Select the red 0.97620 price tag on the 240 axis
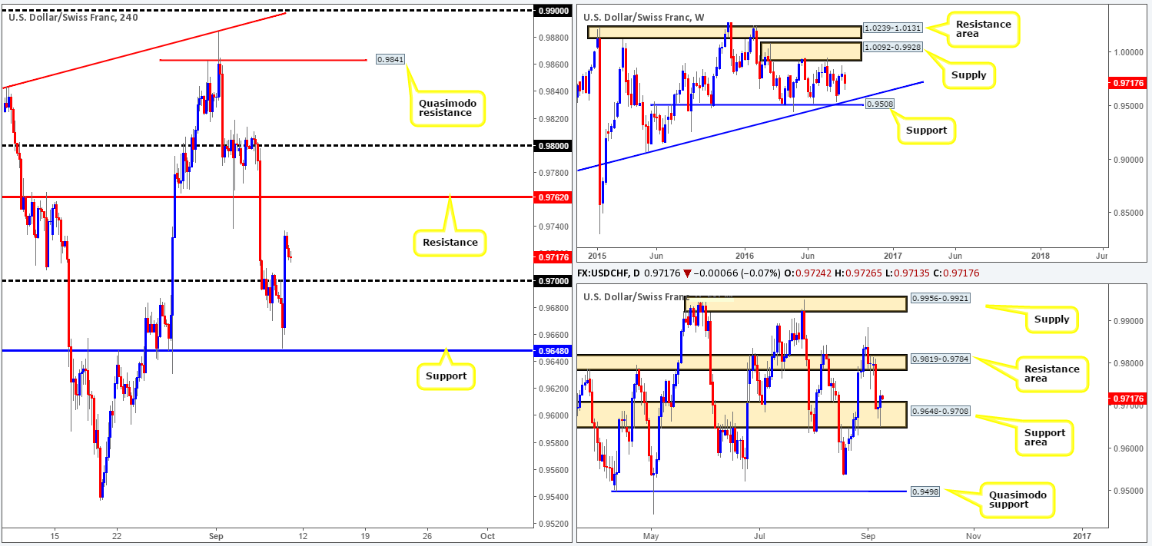Image resolution: width=1152 pixels, height=546 pixels. click(x=553, y=197)
